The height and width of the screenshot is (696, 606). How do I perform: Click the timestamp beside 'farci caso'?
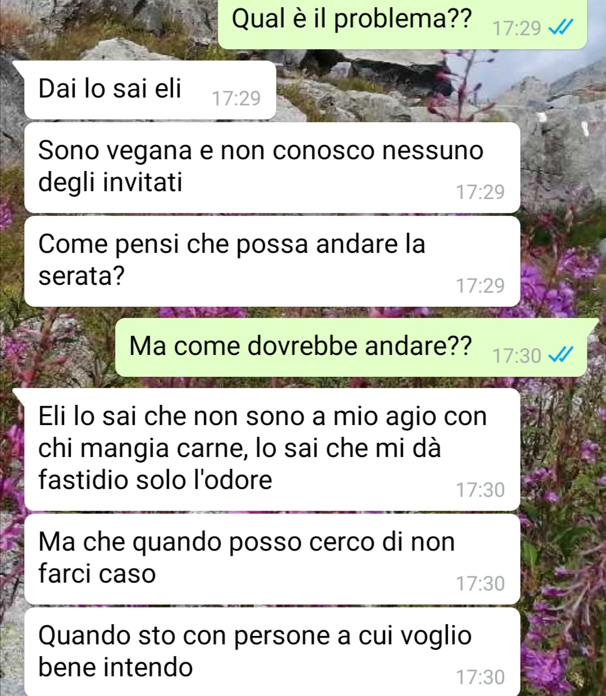480,584
